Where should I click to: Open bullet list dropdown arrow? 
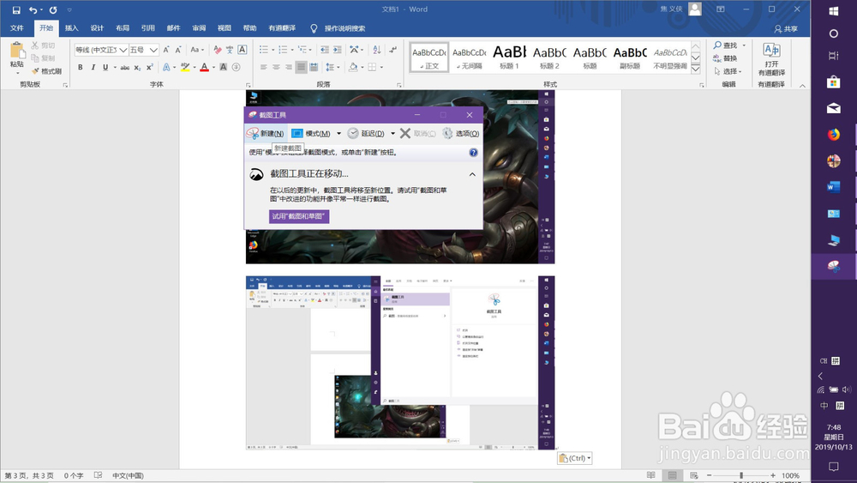pos(273,50)
